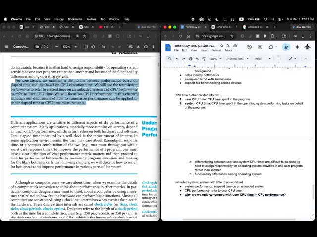Viewport: 317px width, 237px height.
Task: Click the Docs right indent ruler marker
Action: [x=305, y=66]
